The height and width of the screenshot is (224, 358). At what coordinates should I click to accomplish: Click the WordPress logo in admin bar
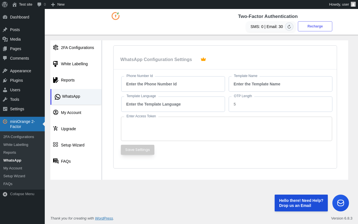(5, 4)
